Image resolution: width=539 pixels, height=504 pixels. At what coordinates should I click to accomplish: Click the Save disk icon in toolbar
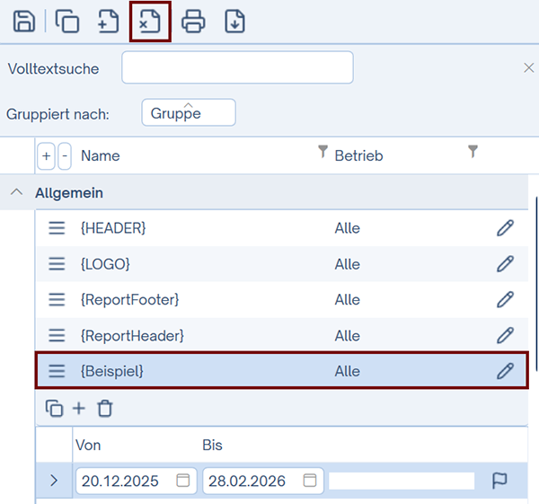[24, 22]
